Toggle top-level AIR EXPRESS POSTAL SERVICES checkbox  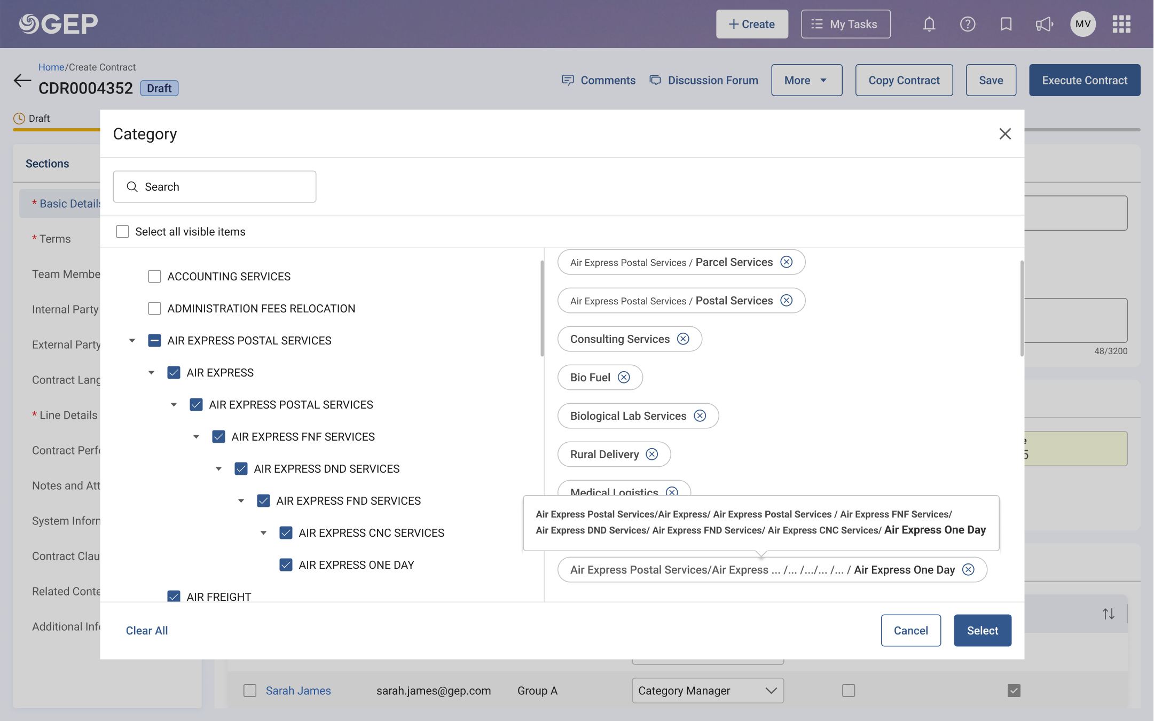[x=155, y=341]
